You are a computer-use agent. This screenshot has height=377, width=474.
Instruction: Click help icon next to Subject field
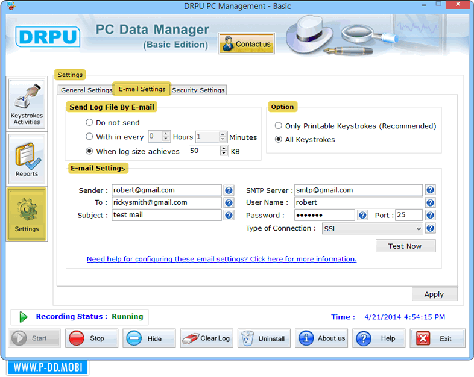point(229,215)
